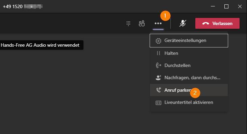Viewport: 247px width, 134px height.
Task: Open Geräteeinstellungen from the menu
Action: pos(189,41)
